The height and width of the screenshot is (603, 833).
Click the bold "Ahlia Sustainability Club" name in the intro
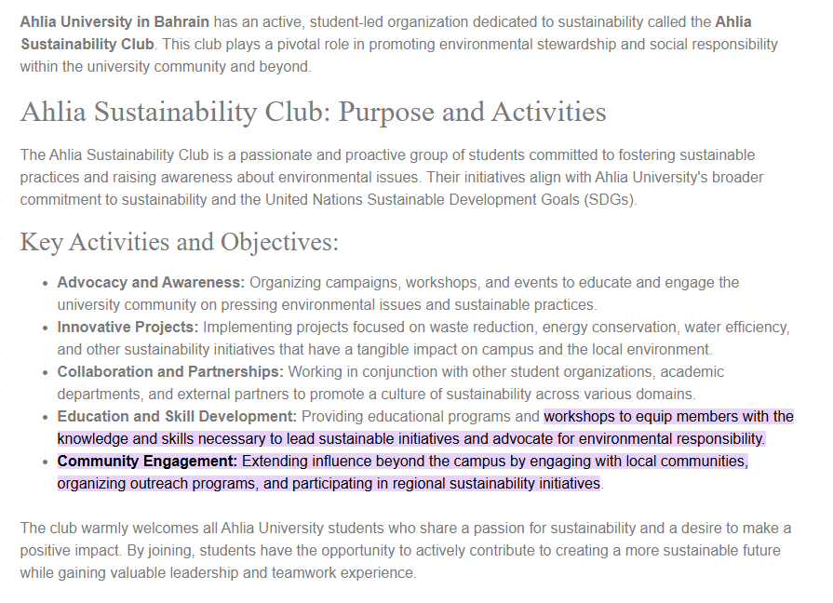[x=87, y=44]
